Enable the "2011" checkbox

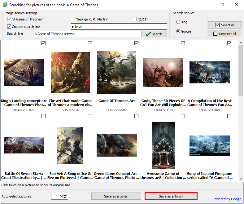pos(135,19)
